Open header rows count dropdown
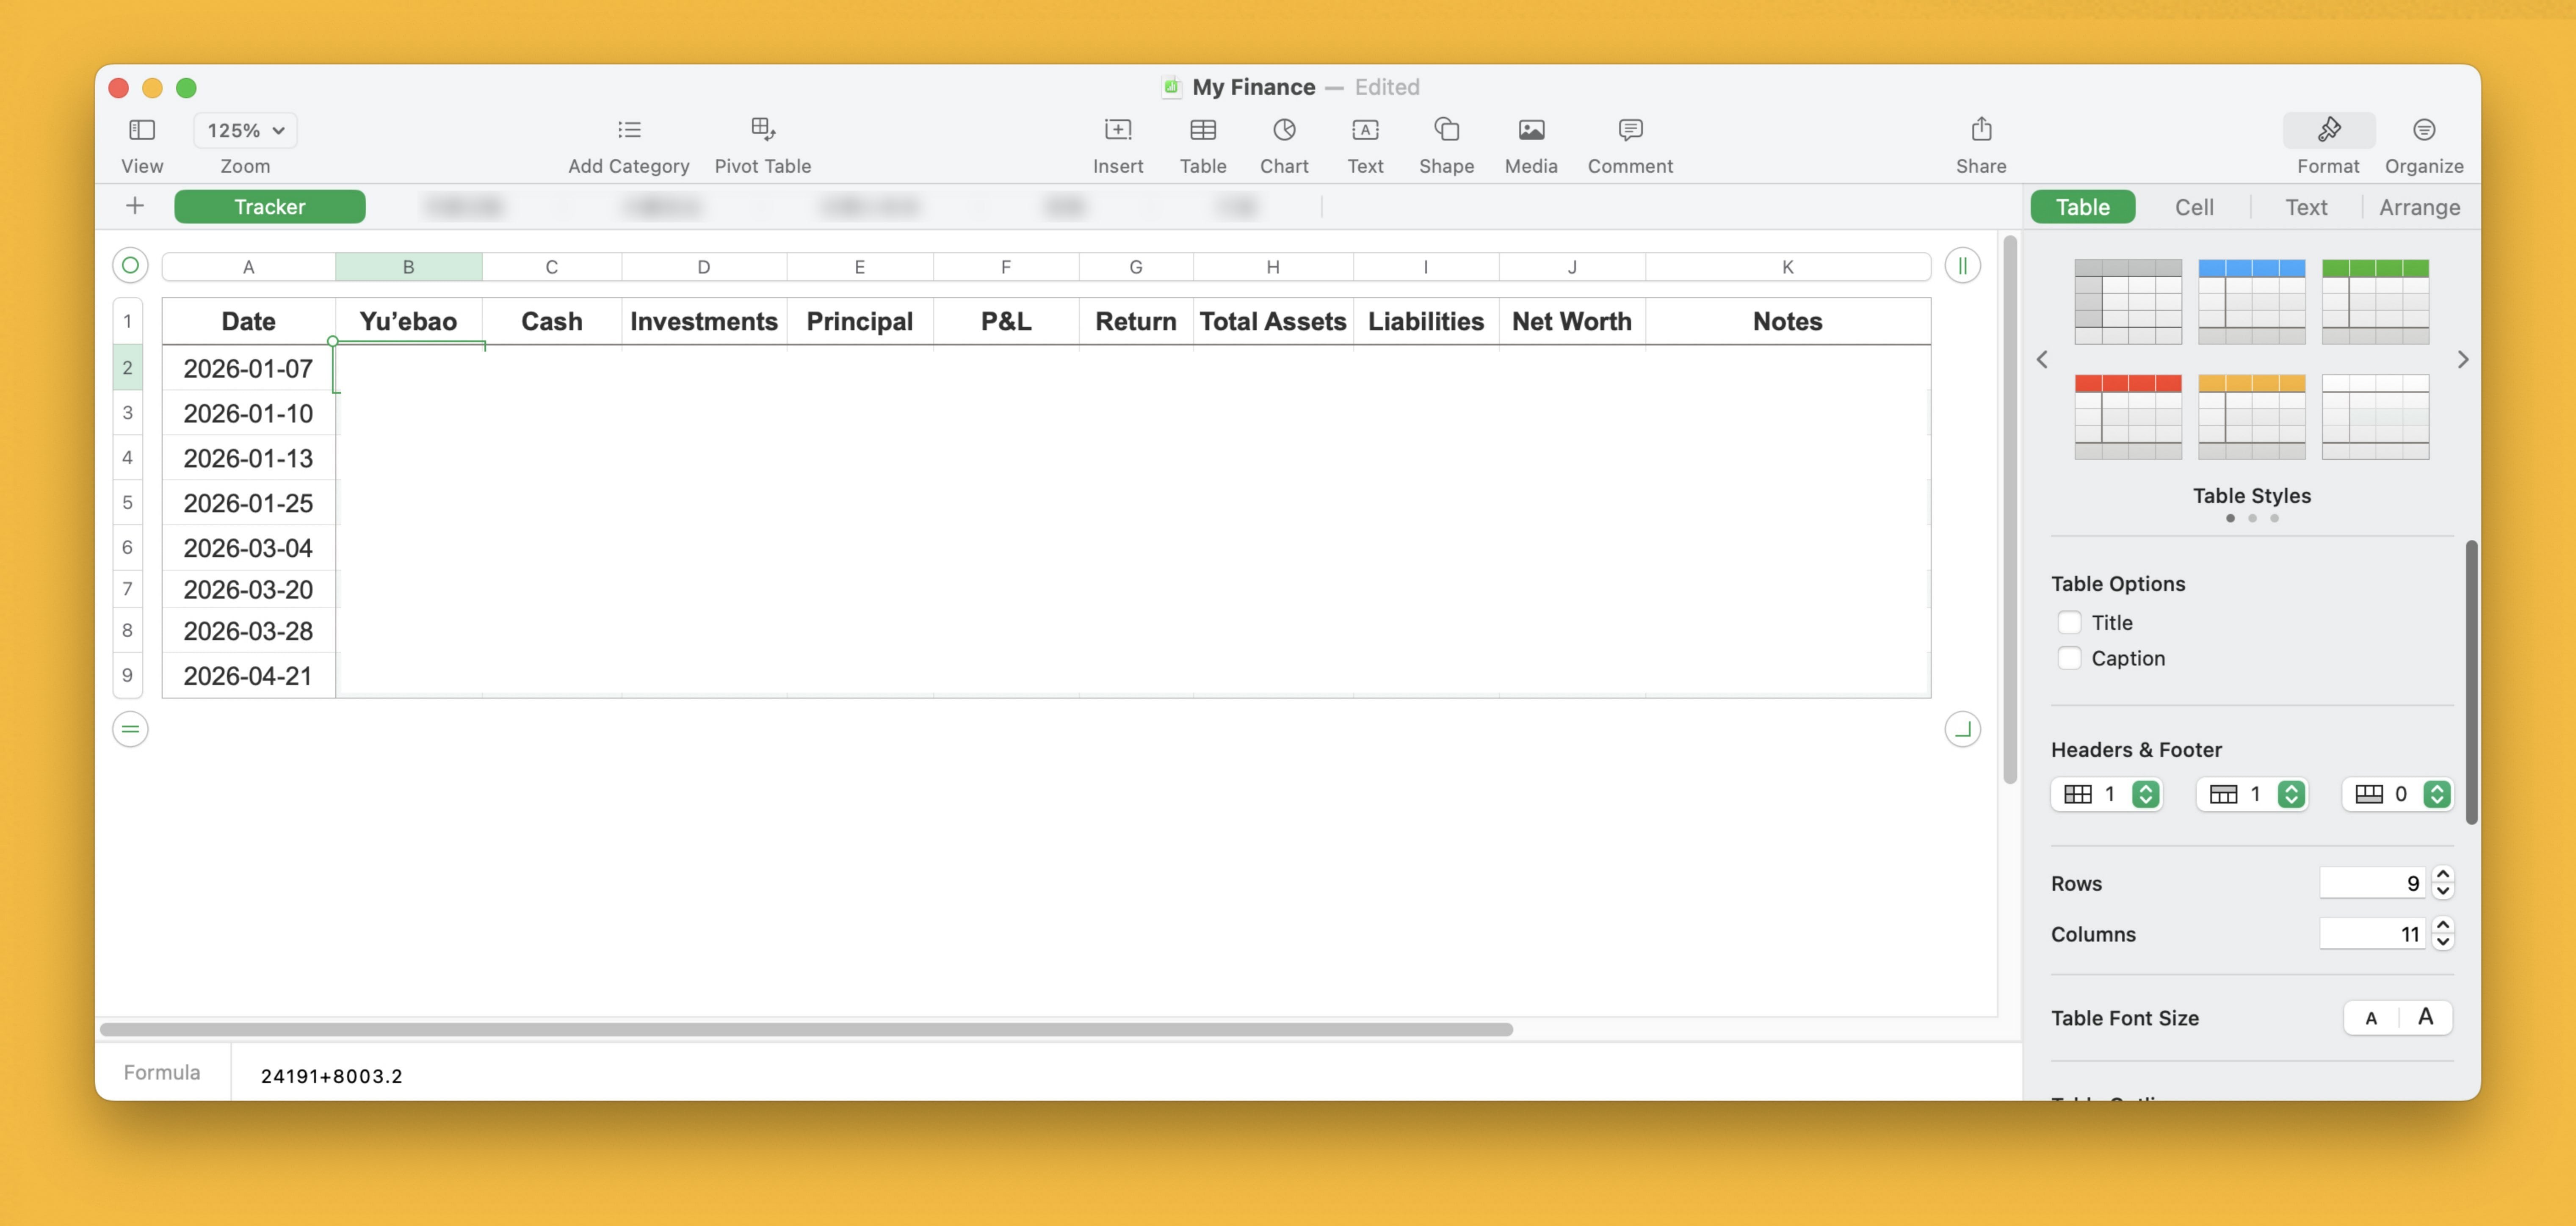Viewport: 2576px width, 1226px height. tap(2252, 794)
